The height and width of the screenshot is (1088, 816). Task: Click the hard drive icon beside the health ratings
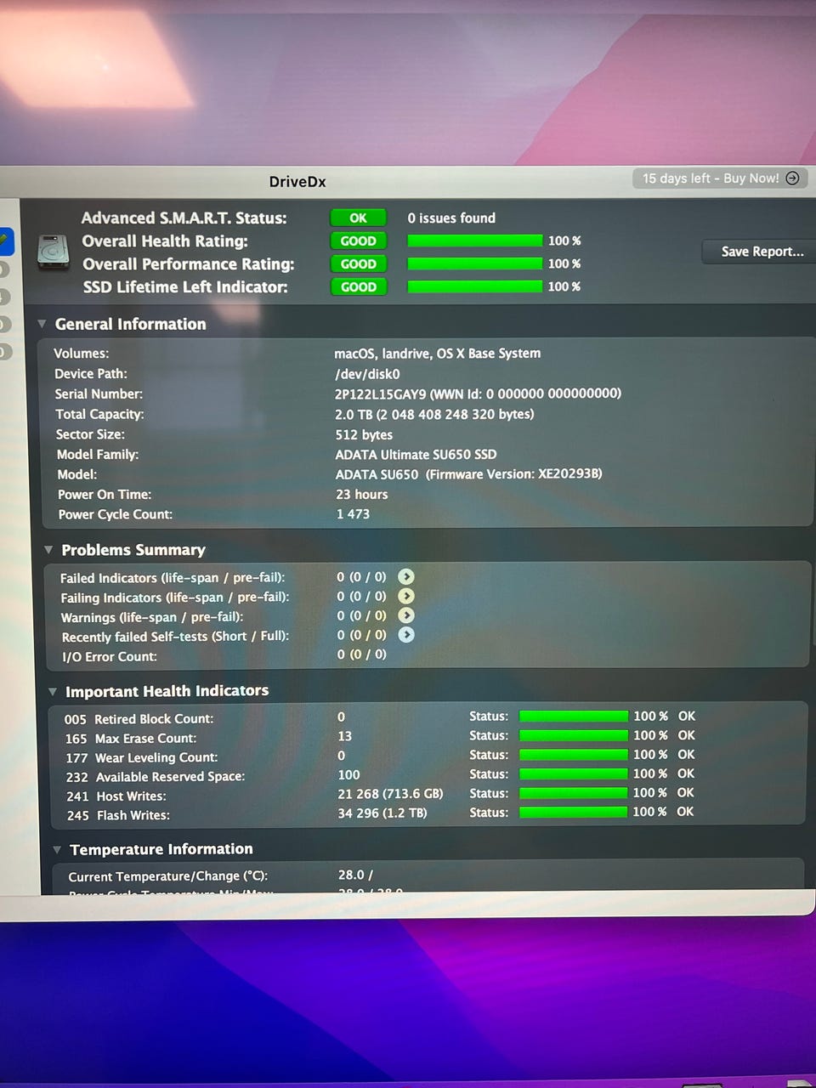(x=54, y=252)
